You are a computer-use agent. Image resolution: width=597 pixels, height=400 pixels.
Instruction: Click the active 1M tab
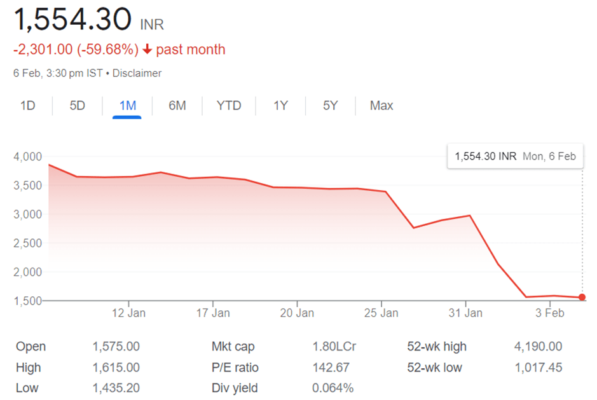click(x=127, y=106)
